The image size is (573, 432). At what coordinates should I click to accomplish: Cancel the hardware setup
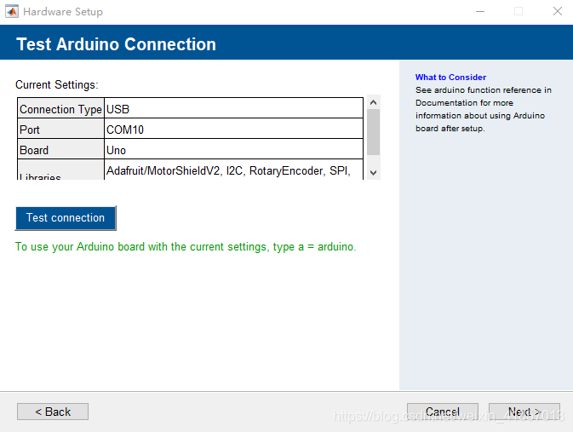coord(443,412)
